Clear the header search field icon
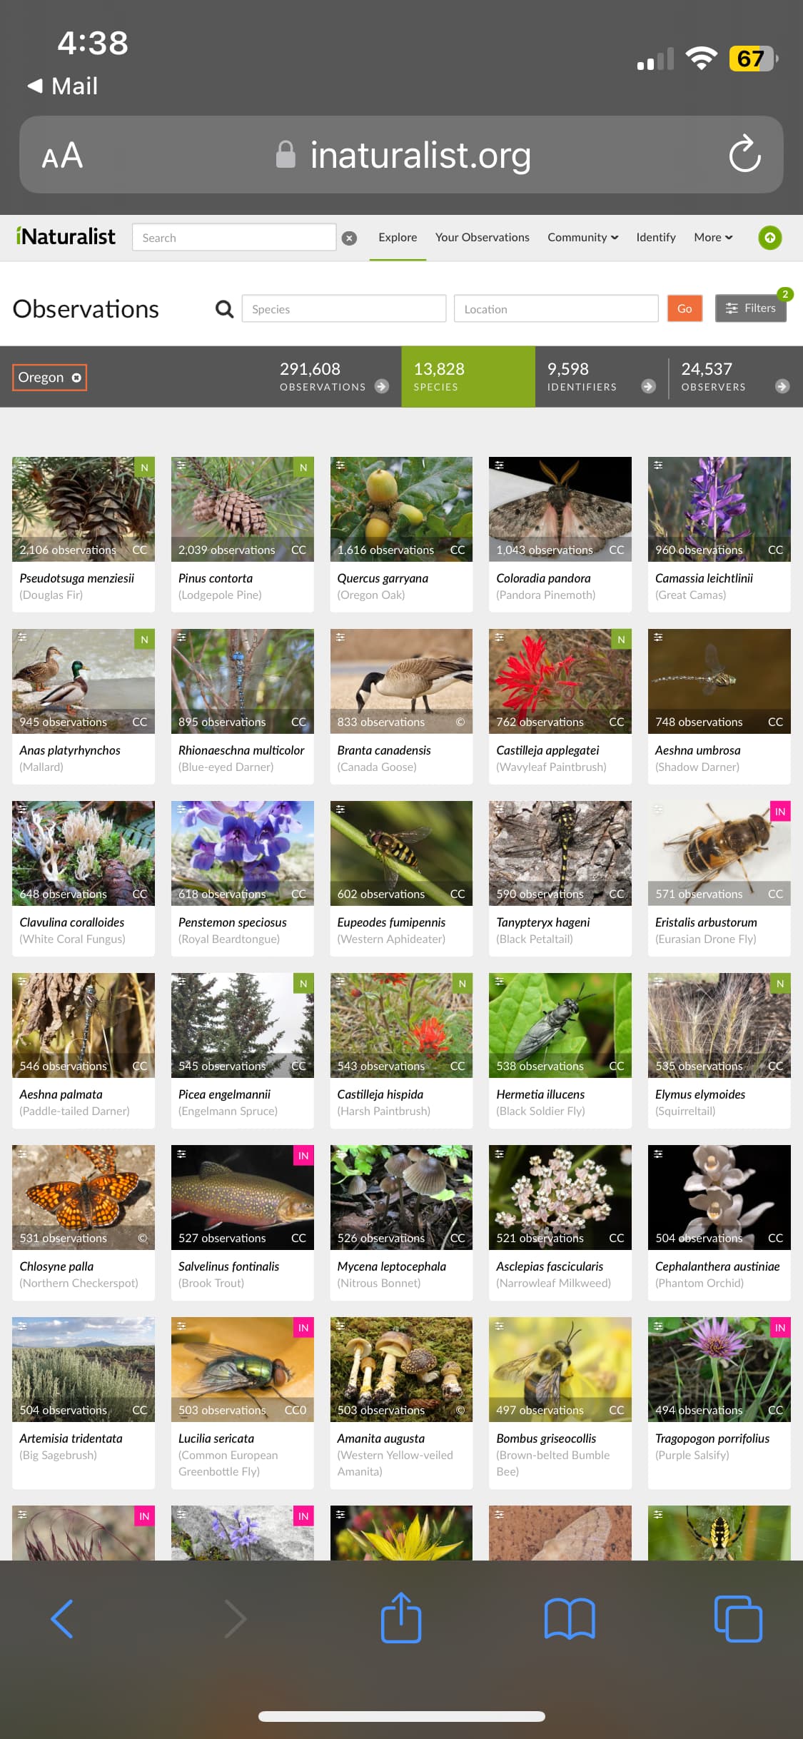The image size is (803, 1739). point(349,238)
